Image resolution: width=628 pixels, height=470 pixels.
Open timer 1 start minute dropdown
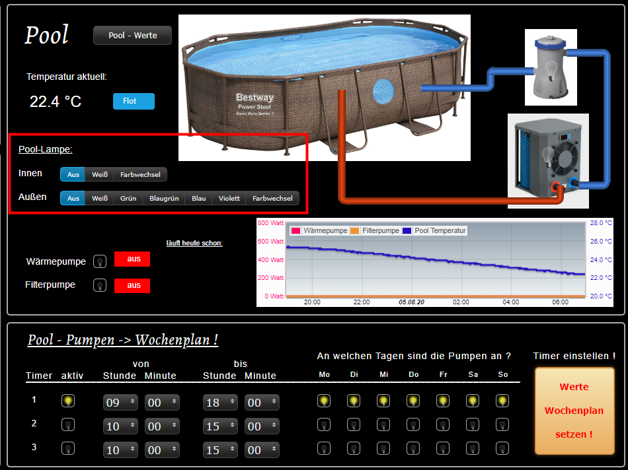click(x=162, y=403)
